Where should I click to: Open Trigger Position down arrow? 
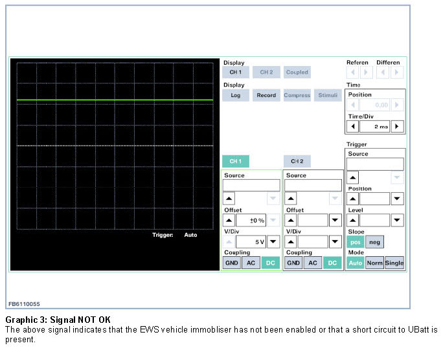(x=397, y=199)
